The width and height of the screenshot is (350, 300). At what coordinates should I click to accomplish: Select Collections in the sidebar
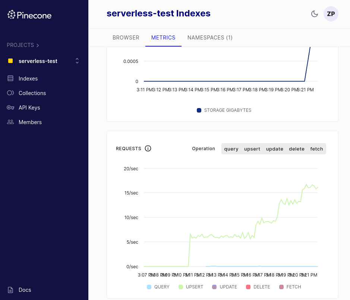pos(33,93)
